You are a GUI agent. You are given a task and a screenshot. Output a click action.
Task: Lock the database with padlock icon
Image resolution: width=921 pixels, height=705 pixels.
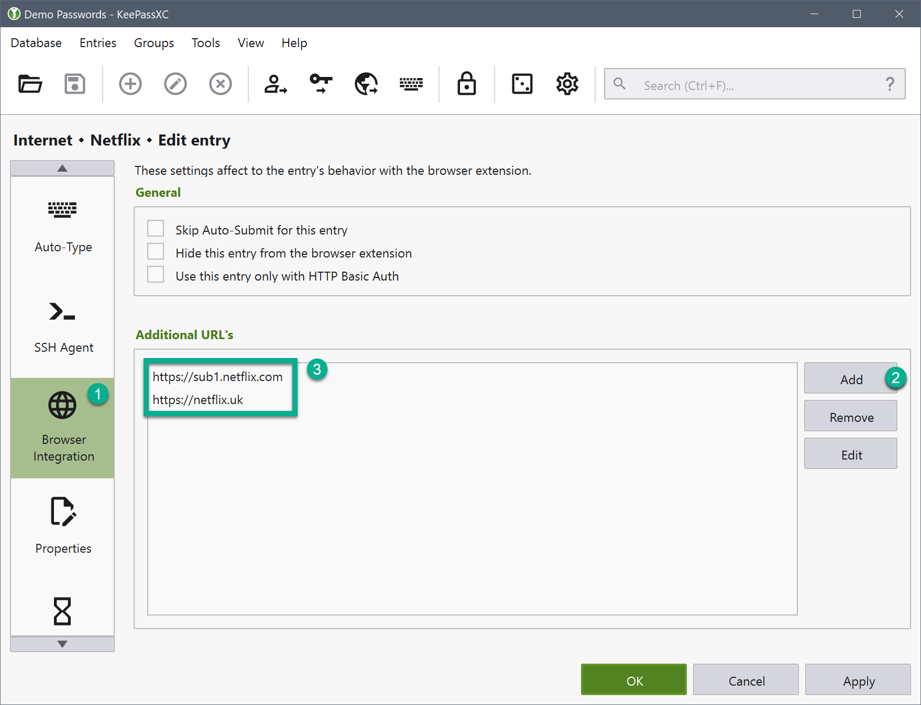(x=466, y=84)
